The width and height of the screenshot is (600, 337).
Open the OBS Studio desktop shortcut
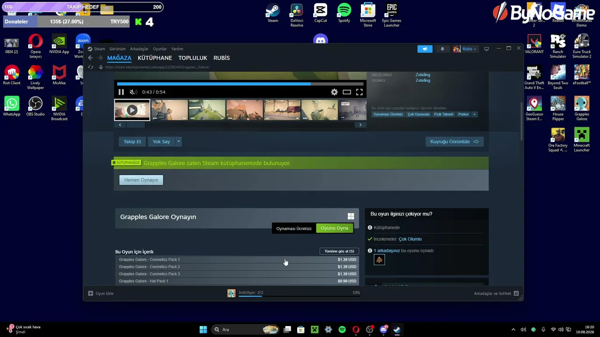coord(36,107)
